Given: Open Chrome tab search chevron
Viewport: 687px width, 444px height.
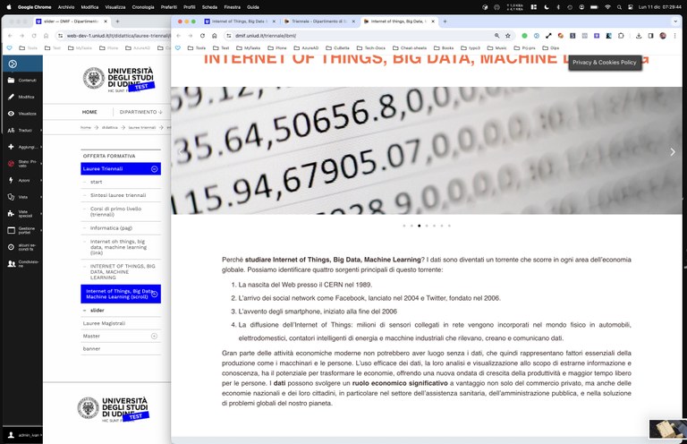Looking at the screenshot, I should pyautogui.click(x=675, y=21).
